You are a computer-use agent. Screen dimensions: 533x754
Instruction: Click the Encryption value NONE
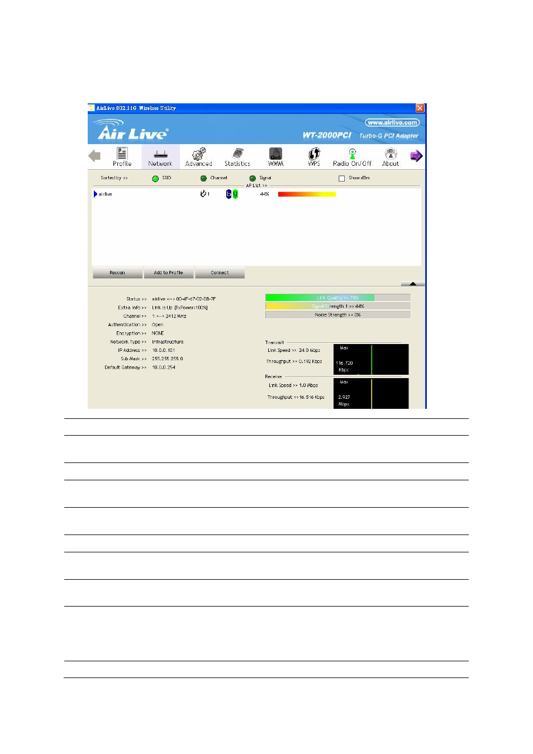(x=158, y=333)
